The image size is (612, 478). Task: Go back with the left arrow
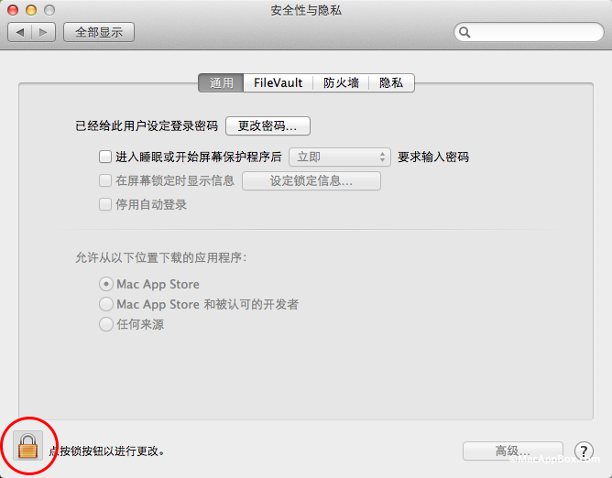click(x=20, y=32)
